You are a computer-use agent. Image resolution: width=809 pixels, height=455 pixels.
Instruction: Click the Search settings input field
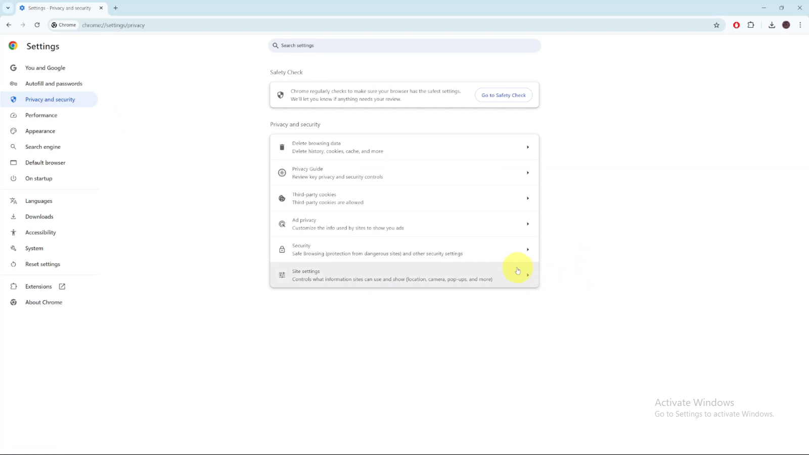click(x=404, y=45)
